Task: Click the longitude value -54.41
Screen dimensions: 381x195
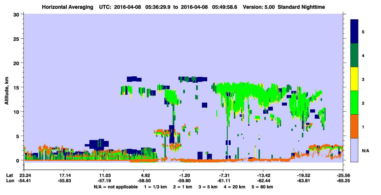Action: coord(24,181)
